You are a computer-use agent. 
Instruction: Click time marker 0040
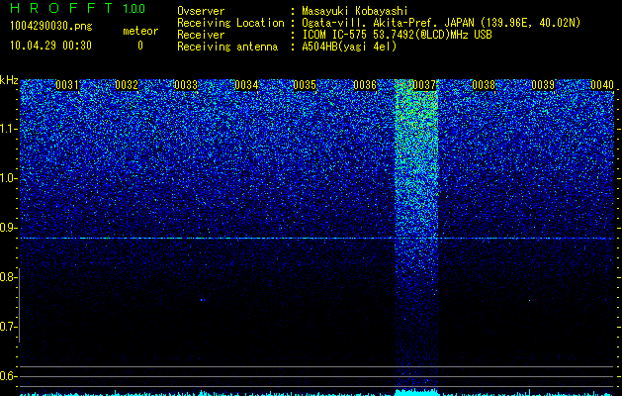pyautogui.click(x=602, y=85)
